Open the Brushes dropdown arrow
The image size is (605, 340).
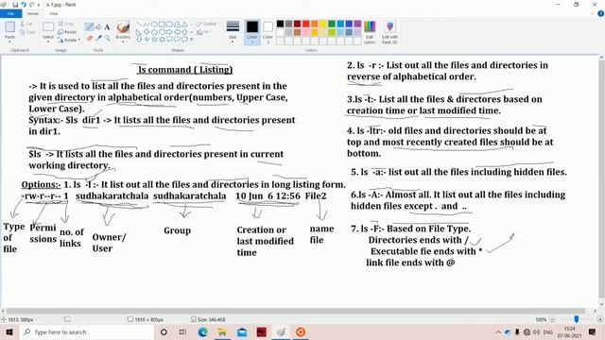[123, 42]
